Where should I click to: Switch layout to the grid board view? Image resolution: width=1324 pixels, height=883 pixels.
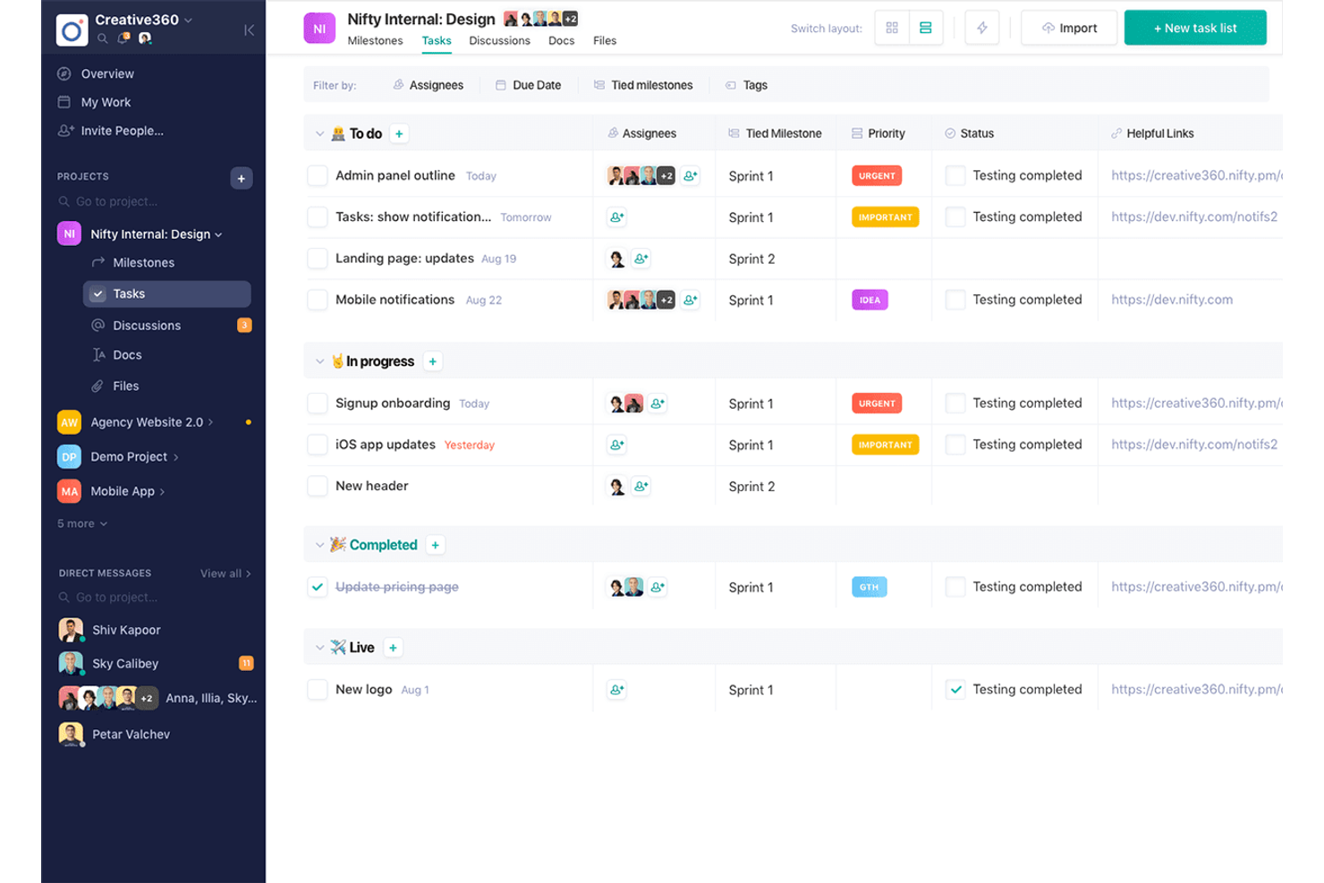[x=891, y=28]
